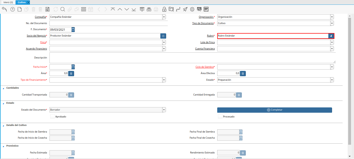Open the Help question mark icon
The width and height of the screenshot is (354, 159).
12,9
